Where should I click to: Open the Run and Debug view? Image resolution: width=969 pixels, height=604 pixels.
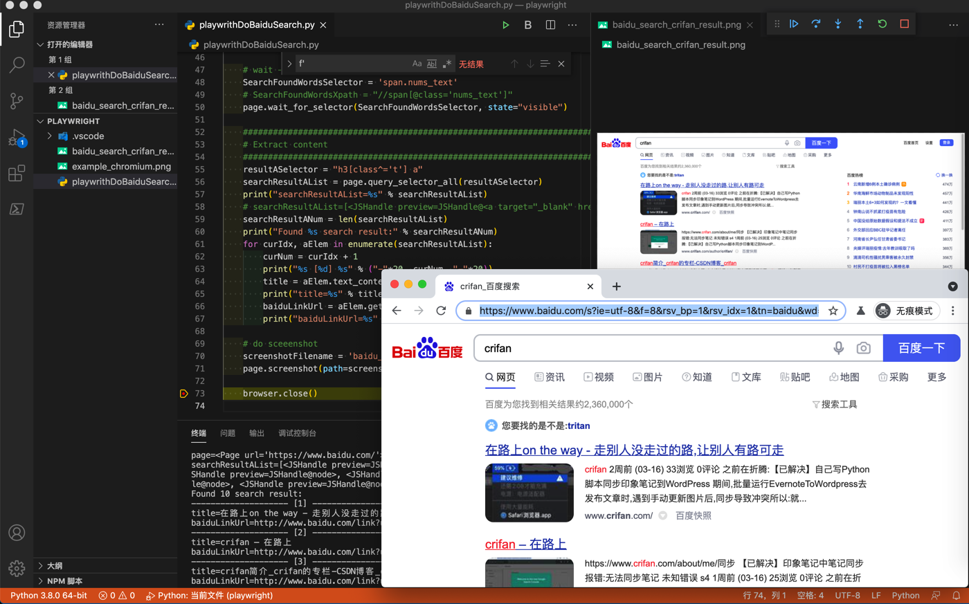[x=17, y=138]
